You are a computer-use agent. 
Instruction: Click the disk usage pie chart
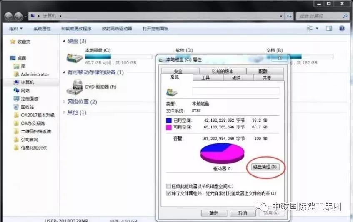click(x=222, y=153)
